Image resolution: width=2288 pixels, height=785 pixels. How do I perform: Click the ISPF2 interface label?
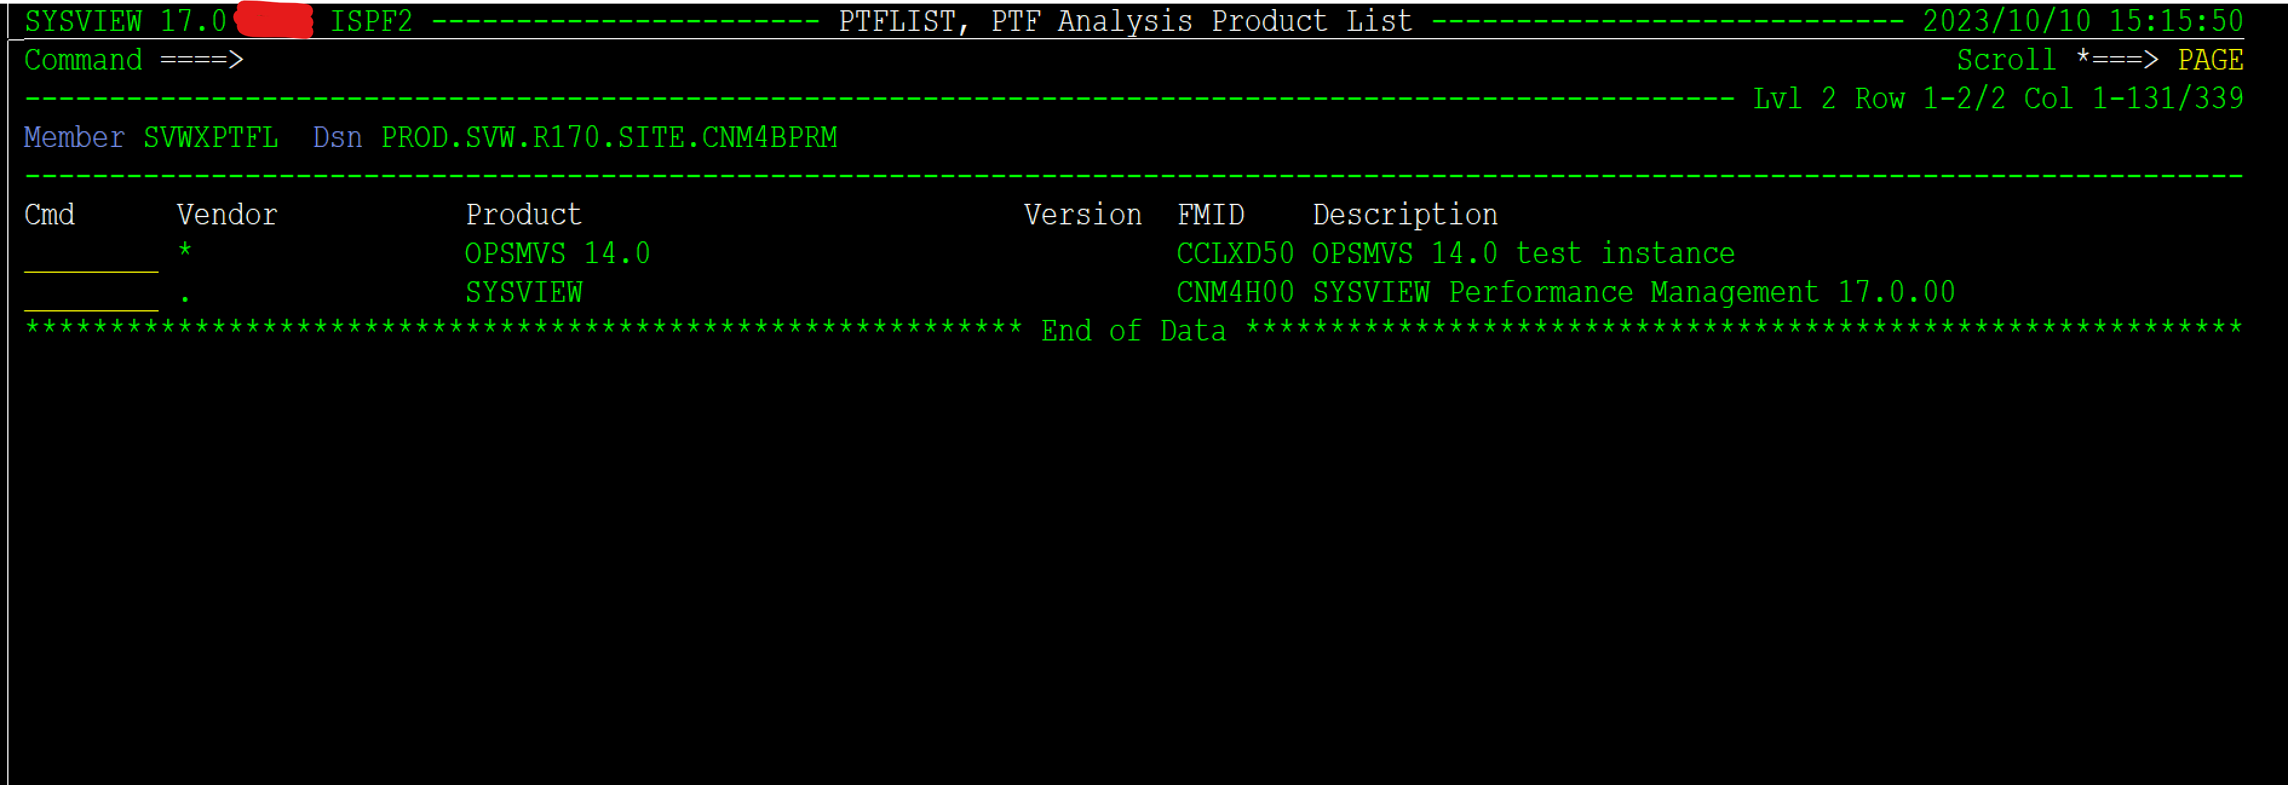tap(371, 21)
